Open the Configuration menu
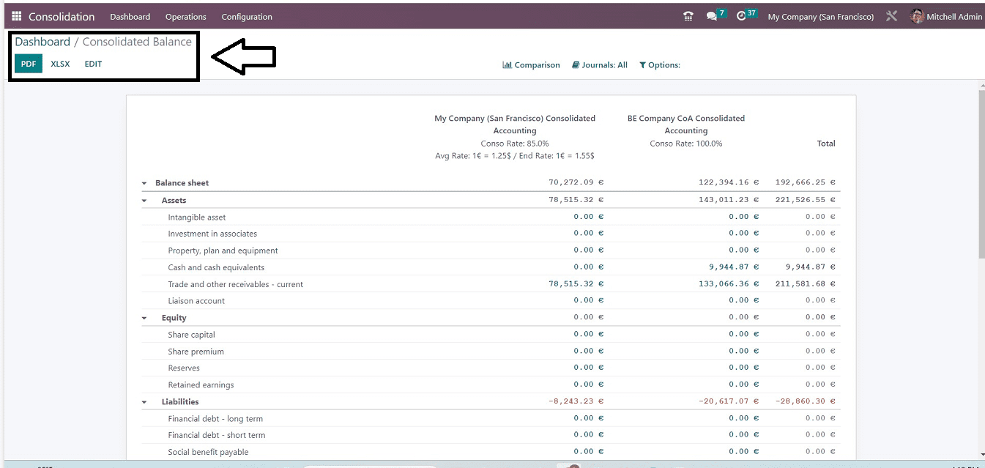985x468 pixels. point(246,16)
